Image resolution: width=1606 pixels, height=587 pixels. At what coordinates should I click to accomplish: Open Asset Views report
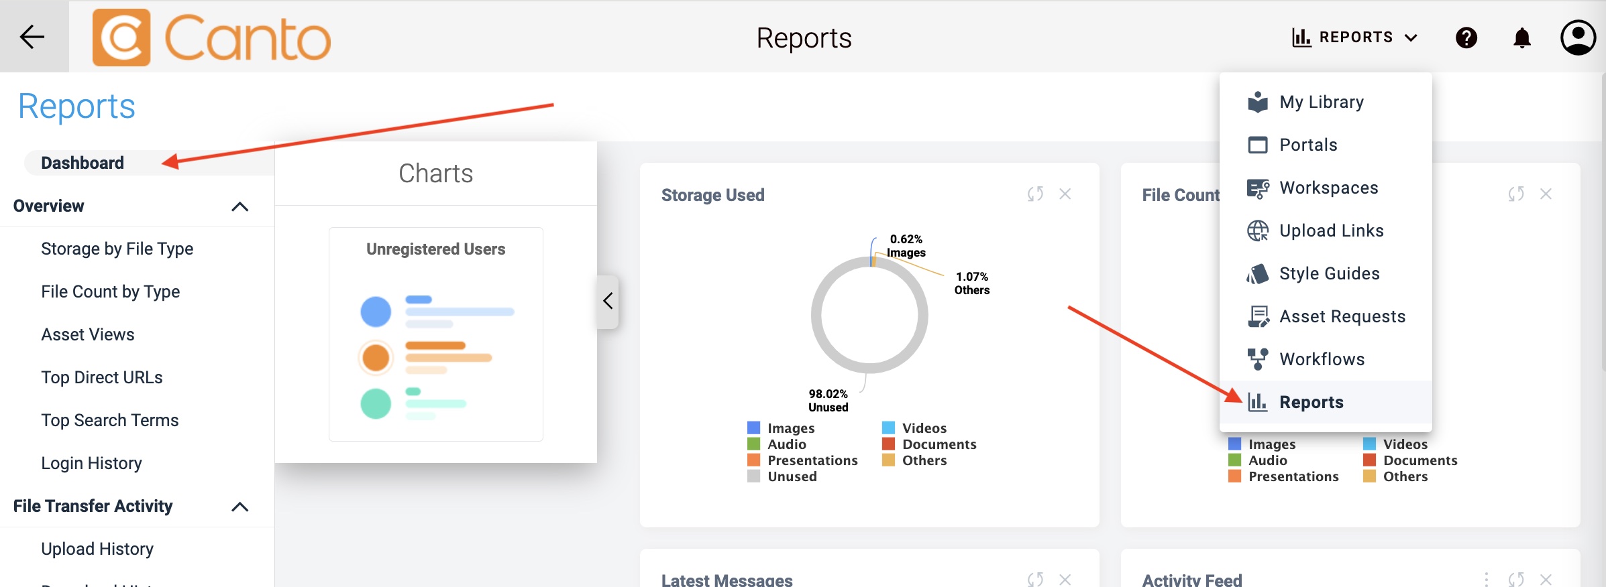(88, 334)
